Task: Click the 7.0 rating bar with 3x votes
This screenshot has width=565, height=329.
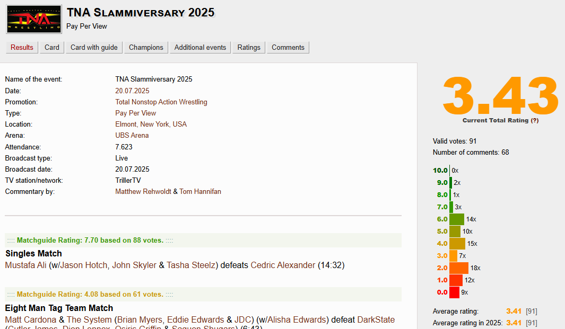Action: (x=451, y=207)
